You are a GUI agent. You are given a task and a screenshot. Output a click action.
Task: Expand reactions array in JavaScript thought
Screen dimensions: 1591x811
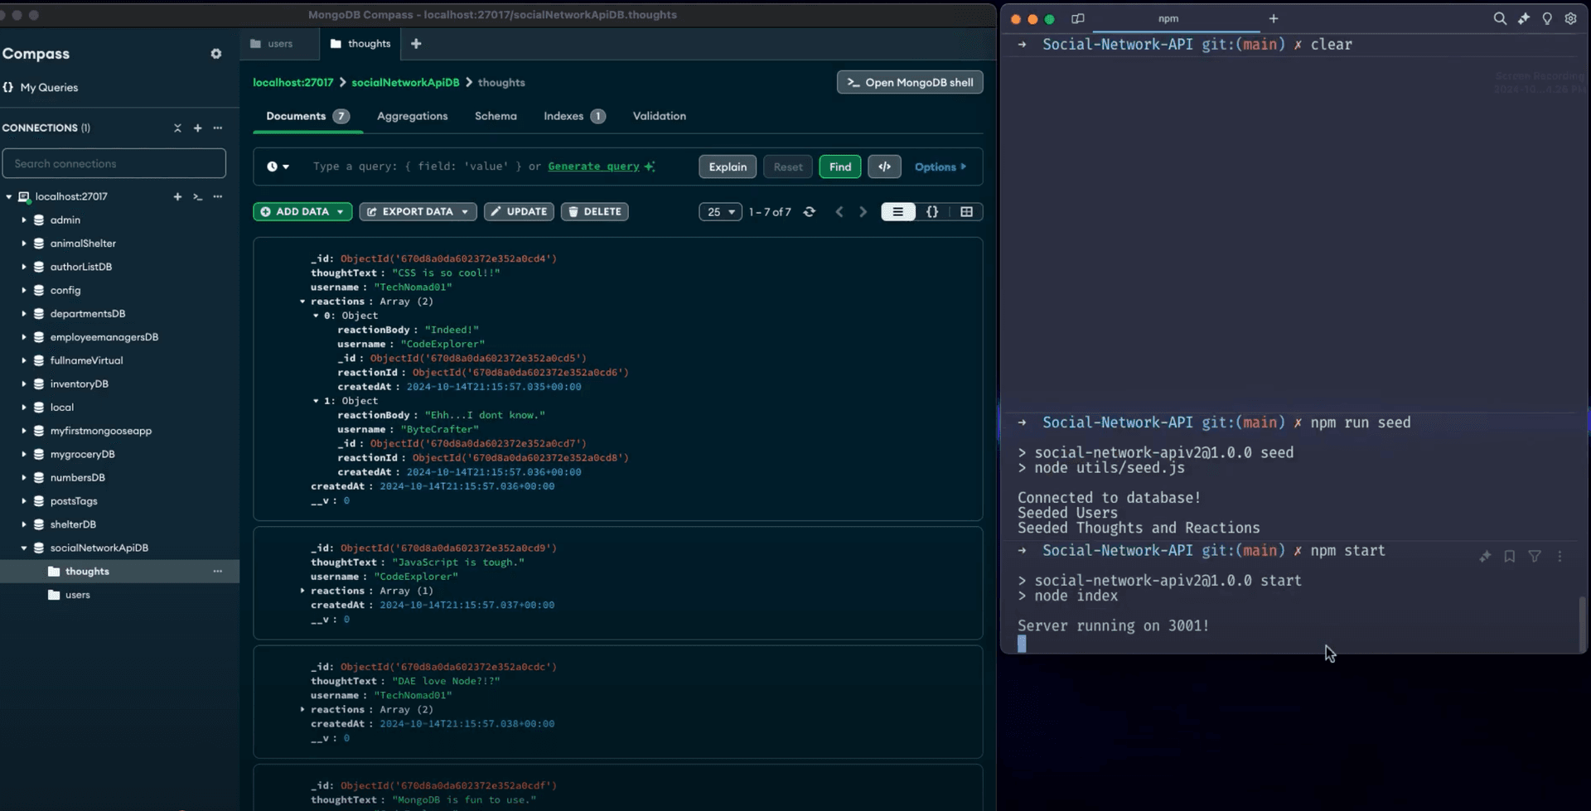coord(302,591)
